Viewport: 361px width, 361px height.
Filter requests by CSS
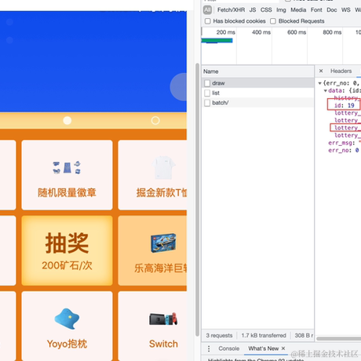point(266,10)
